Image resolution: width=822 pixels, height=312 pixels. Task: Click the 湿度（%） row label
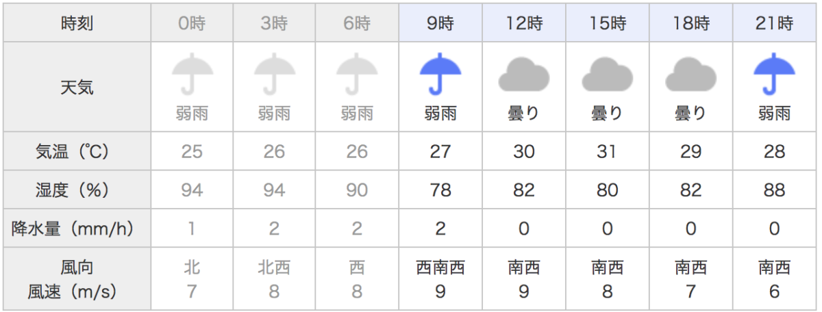click(x=77, y=190)
